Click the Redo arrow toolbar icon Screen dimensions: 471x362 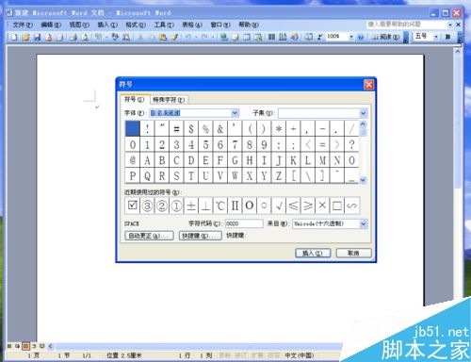204,37
